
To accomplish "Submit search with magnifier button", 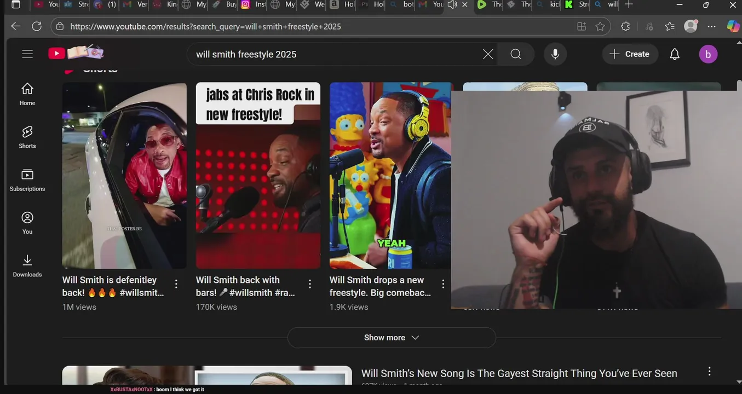I will pos(516,54).
